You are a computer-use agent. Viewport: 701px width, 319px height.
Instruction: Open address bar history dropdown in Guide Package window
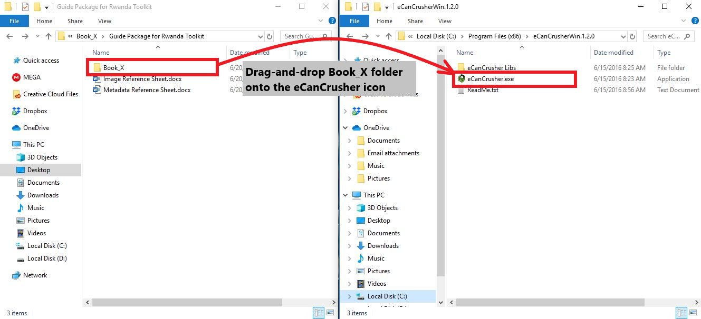(x=260, y=36)
